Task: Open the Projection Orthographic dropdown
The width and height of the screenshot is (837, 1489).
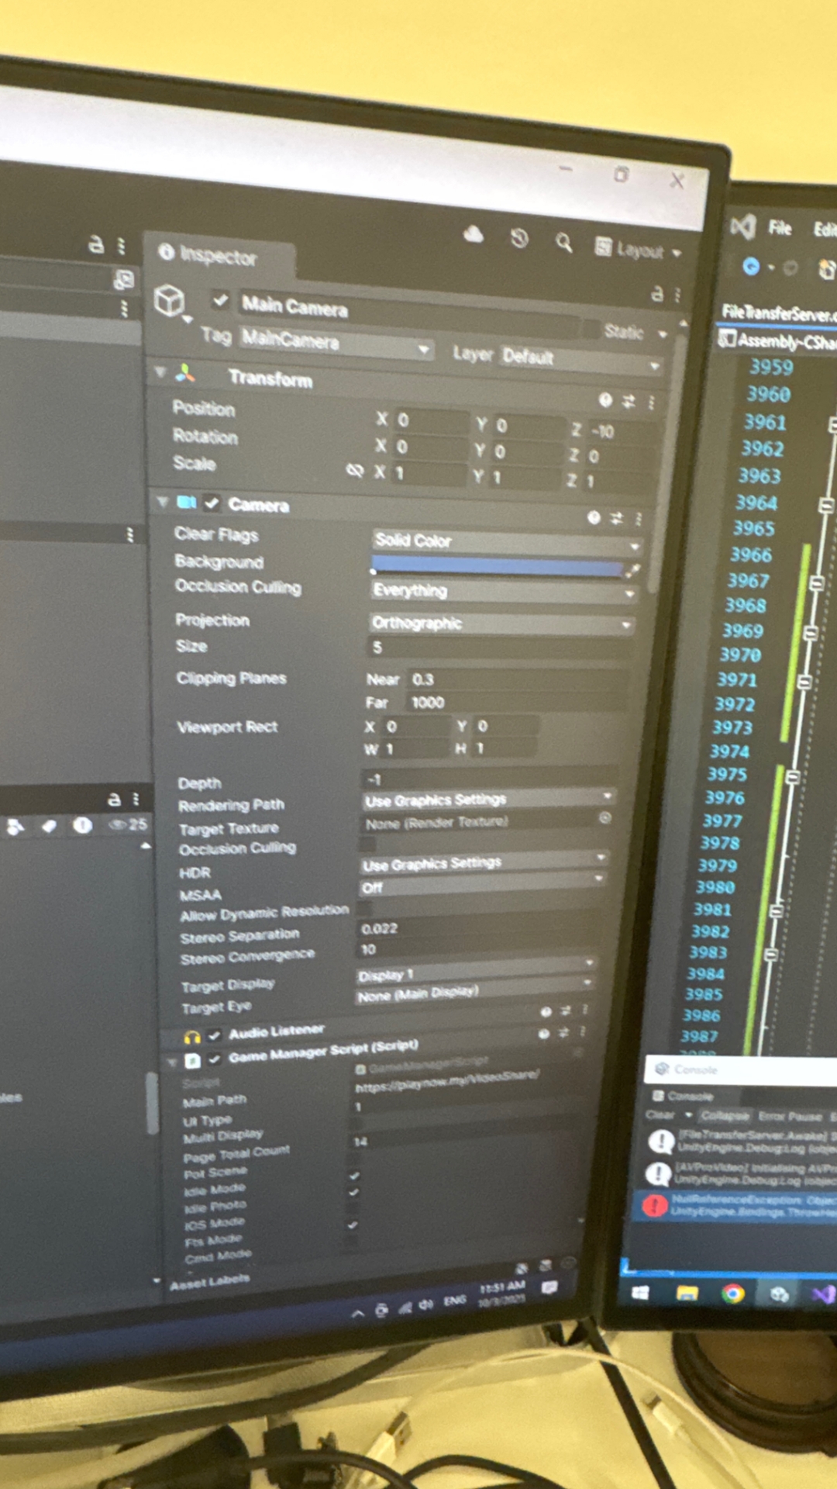Action: tap(501, 624)
